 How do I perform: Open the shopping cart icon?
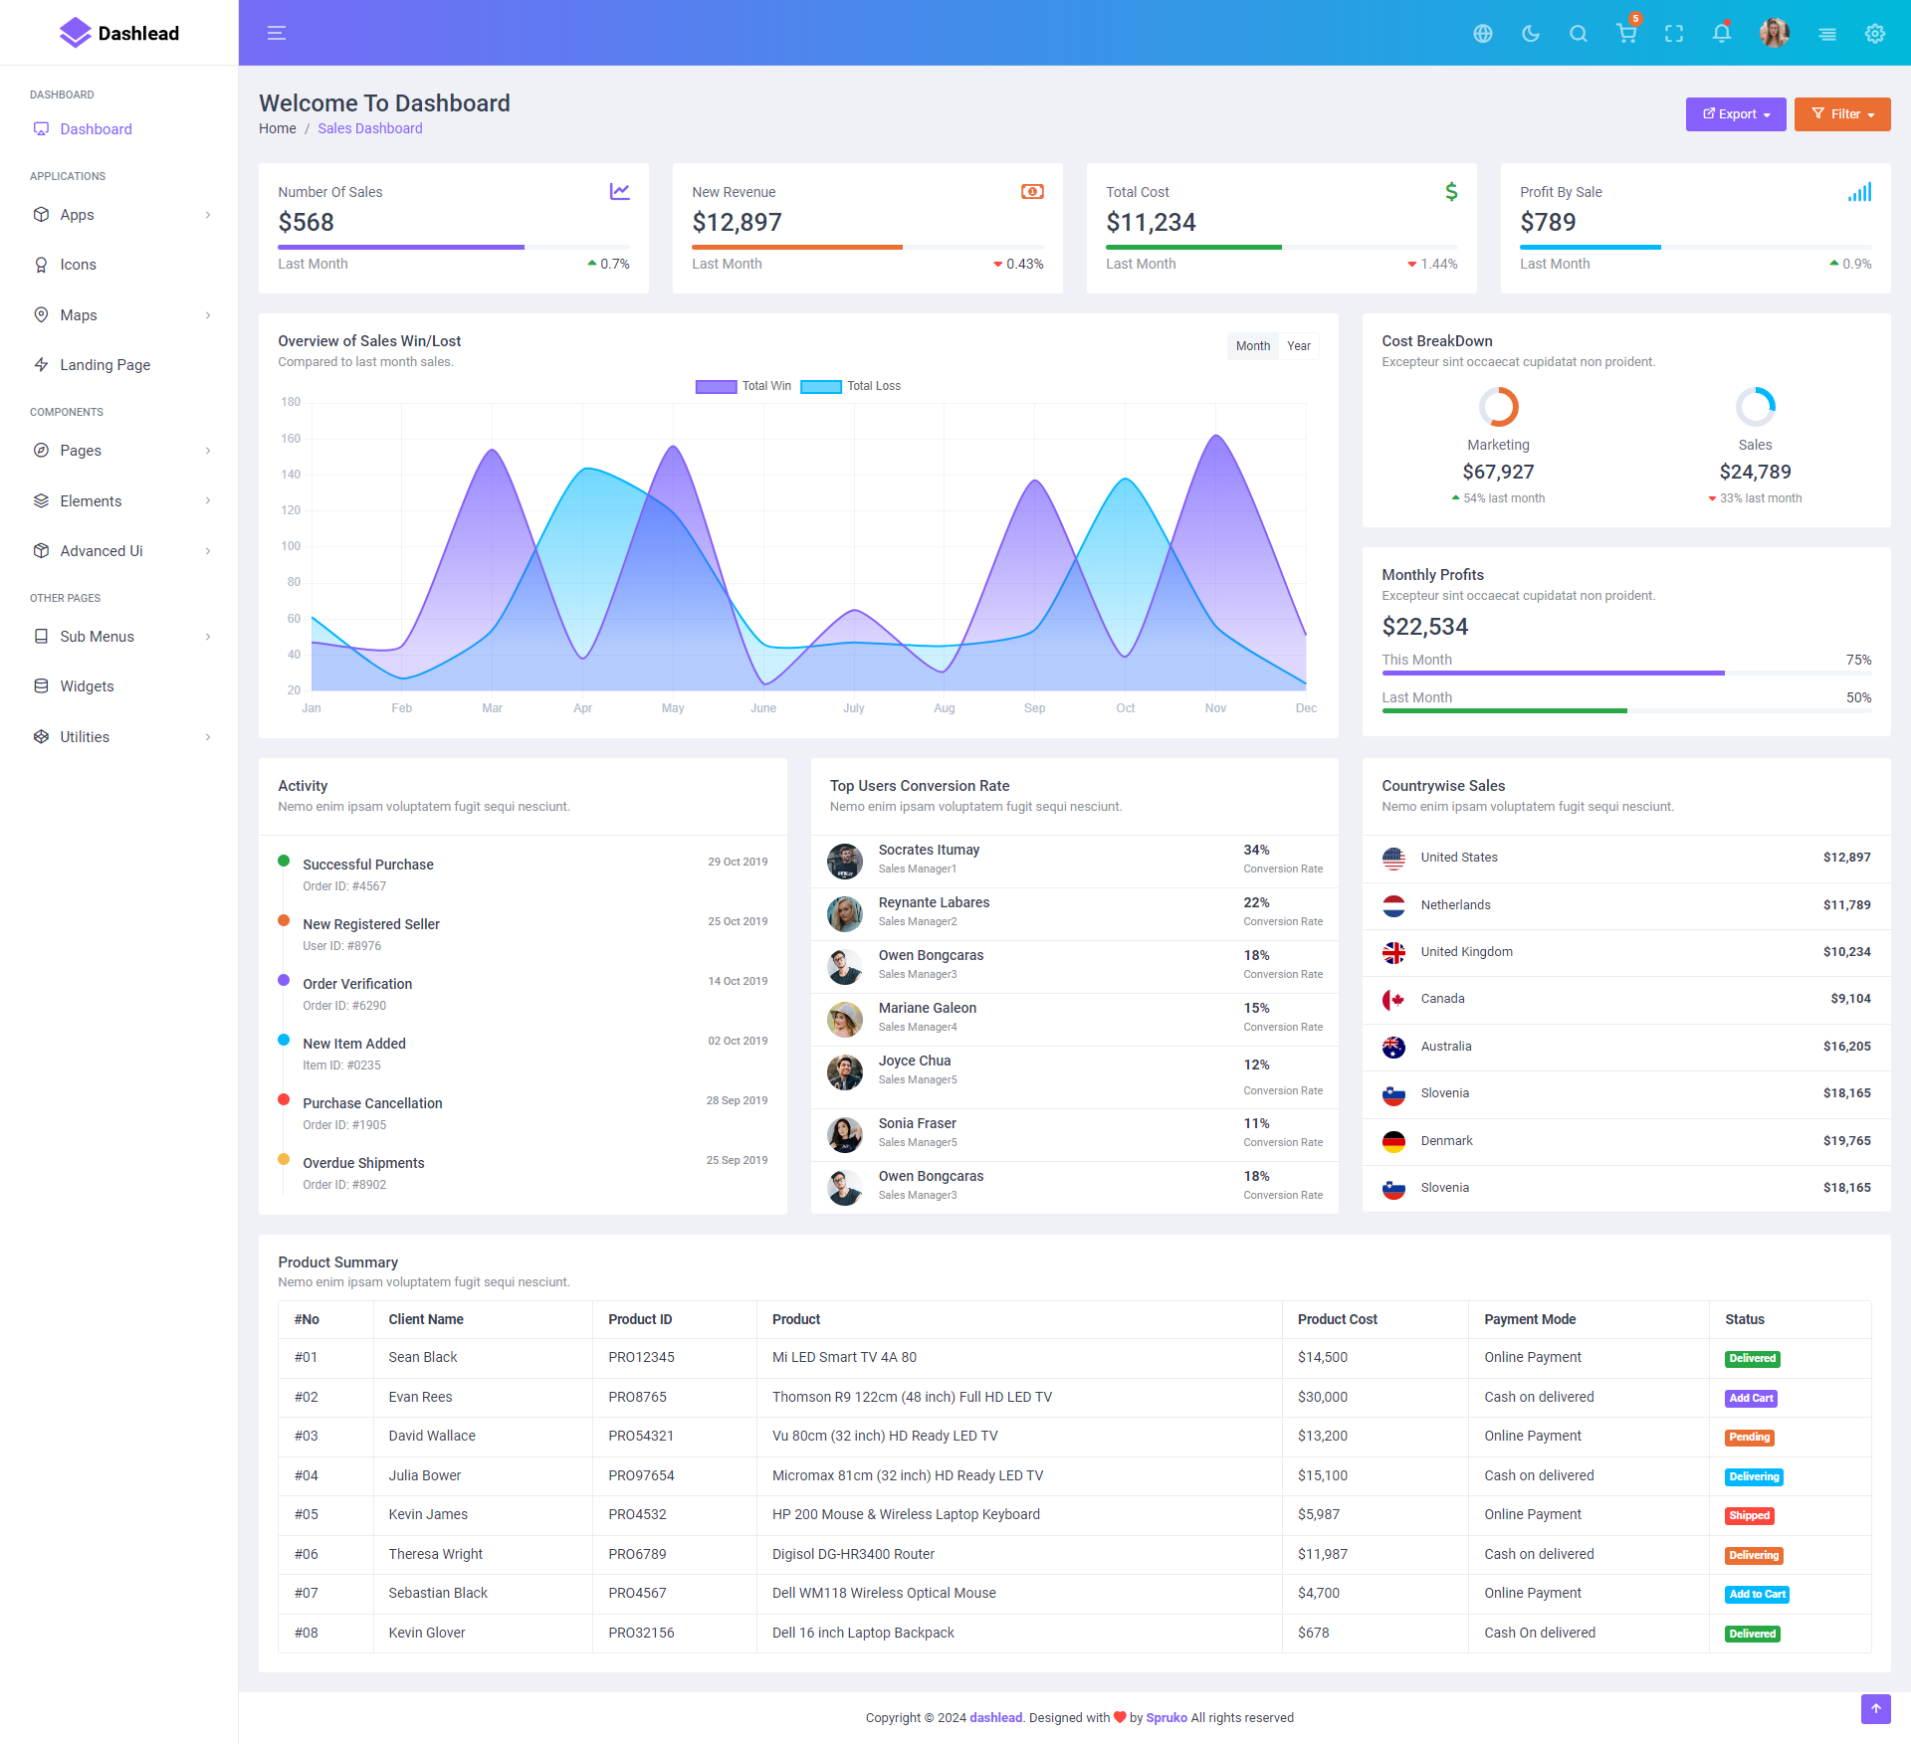(1626, 34)
